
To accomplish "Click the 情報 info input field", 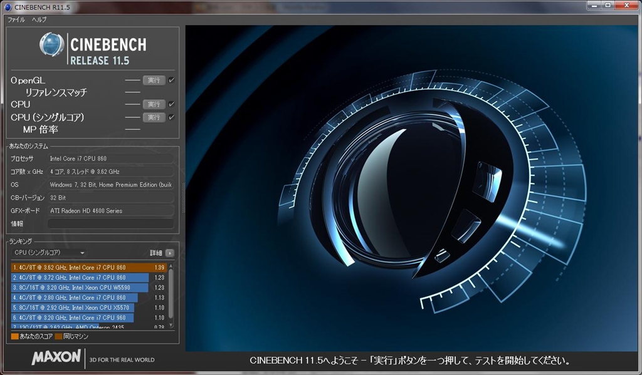I will click(x=110, y=223).
